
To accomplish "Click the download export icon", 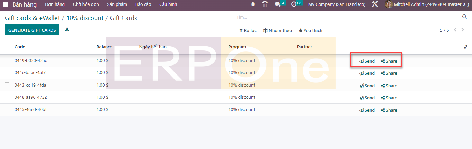I will pos(67,30).
